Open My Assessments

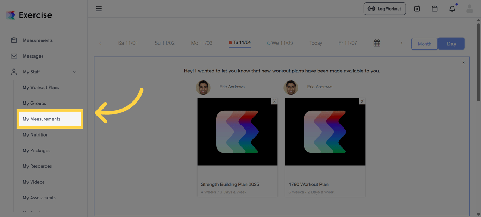tap(39, 198)
